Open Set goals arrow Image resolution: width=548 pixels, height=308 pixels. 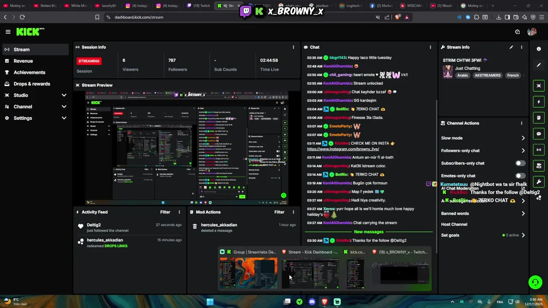tap(523, 235)
